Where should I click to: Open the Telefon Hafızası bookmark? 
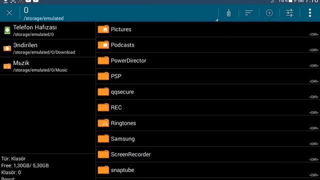48,30
